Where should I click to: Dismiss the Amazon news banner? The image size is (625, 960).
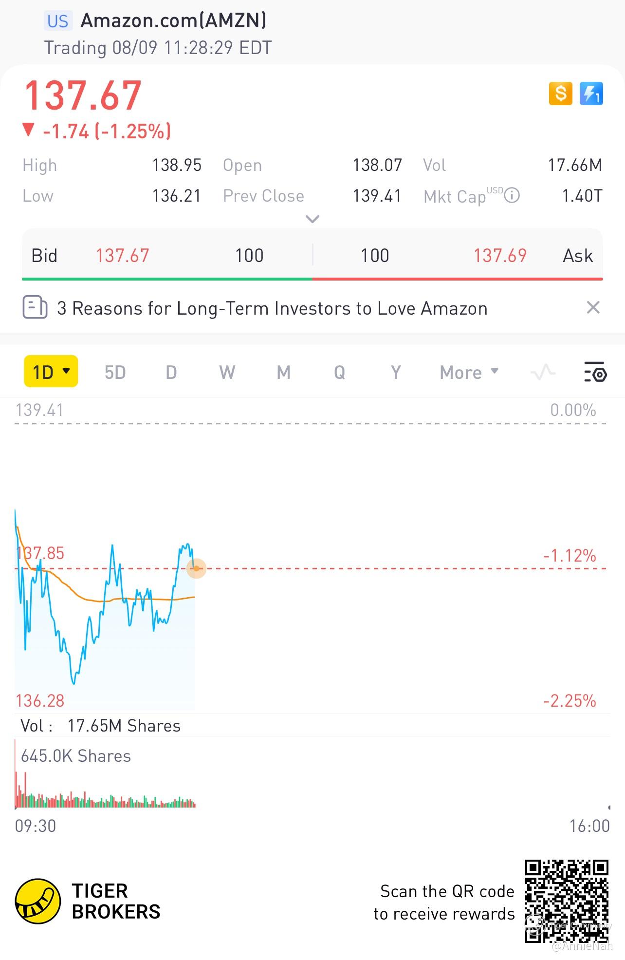[593, 307]
